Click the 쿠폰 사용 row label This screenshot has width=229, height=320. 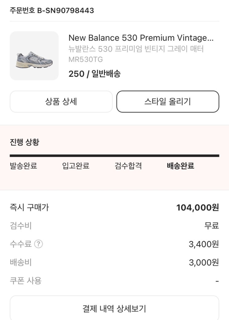coord(26,281)
